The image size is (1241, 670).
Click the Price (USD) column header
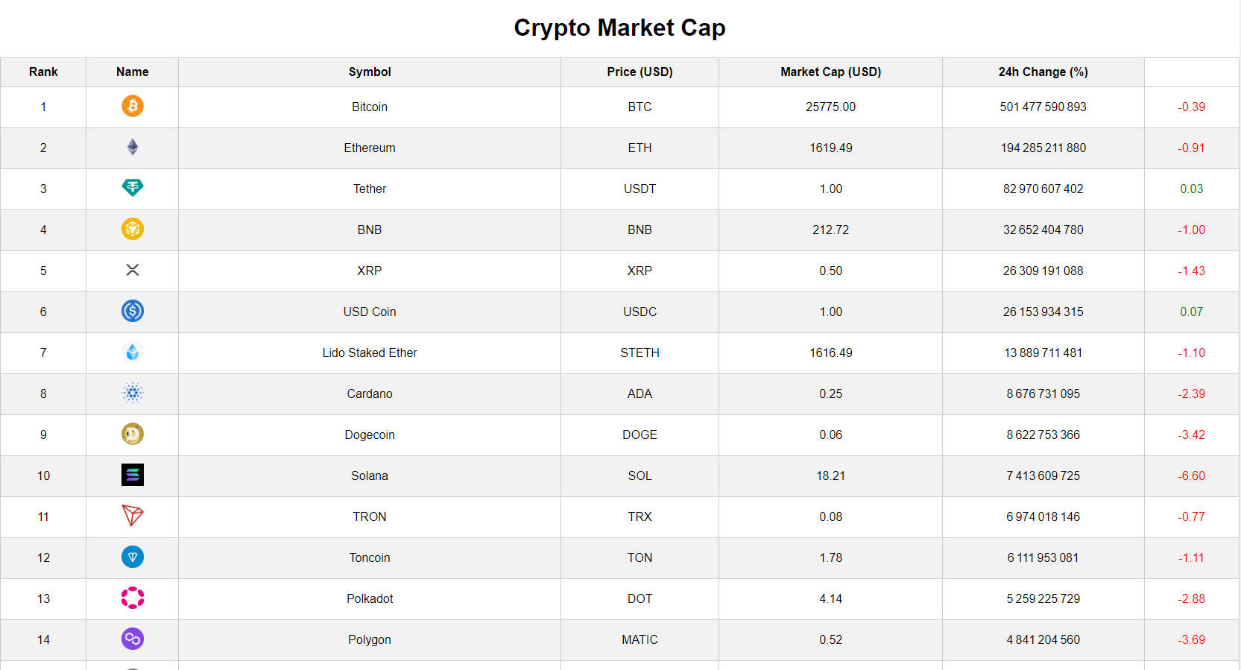(x=640, y=72)
